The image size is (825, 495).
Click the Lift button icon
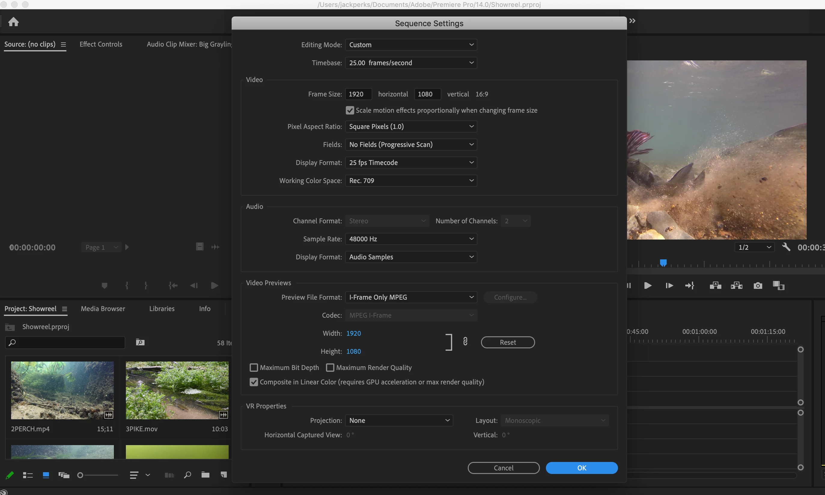715,286
